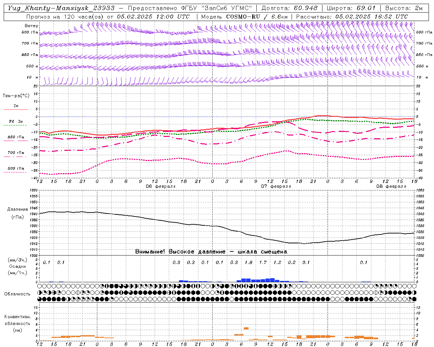Screen dimensions: 434x347
Task: Click the (мм/3ч.) precipitation unit label
Action: (17, 260)
